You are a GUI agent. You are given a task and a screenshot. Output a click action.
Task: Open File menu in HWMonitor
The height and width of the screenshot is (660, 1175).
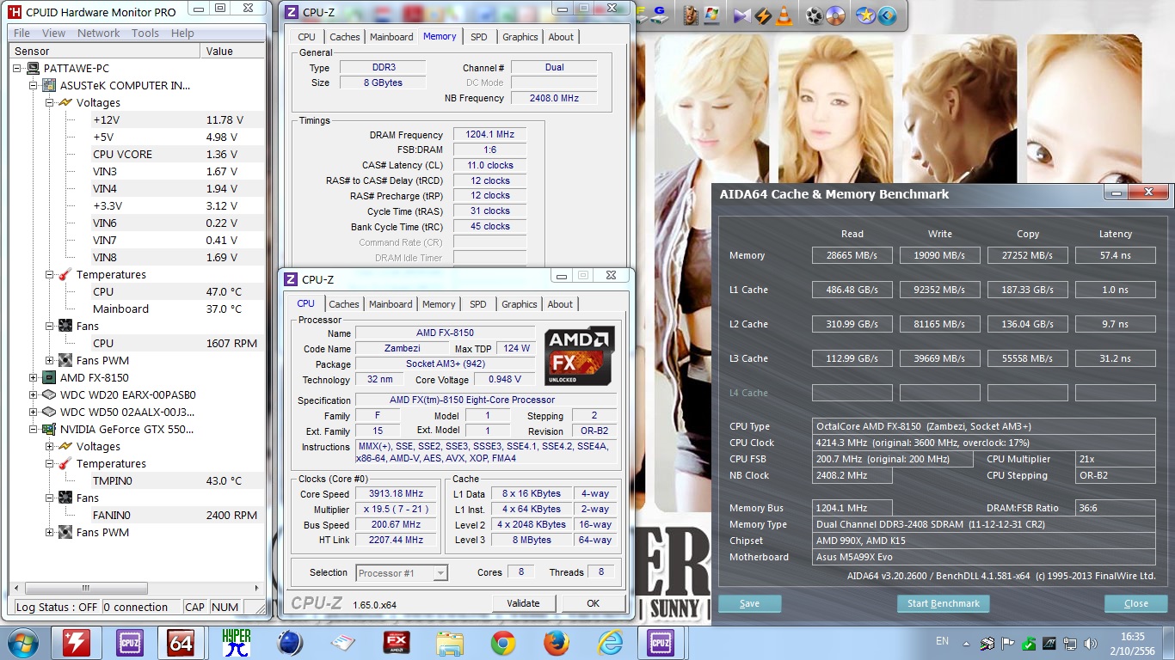[22, 33]
